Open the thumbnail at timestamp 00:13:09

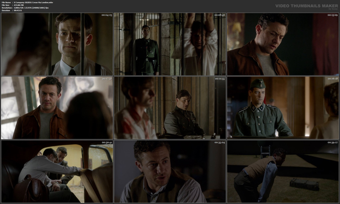tap(283, 44)
